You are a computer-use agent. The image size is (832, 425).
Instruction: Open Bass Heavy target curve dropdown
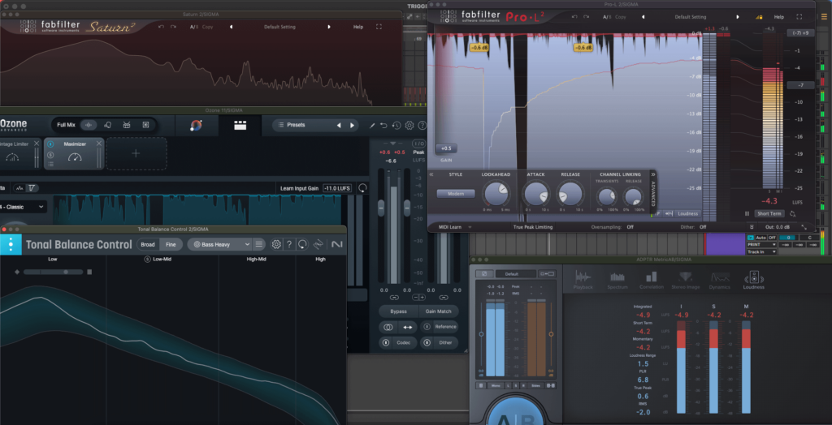click(x=219, y=244)
